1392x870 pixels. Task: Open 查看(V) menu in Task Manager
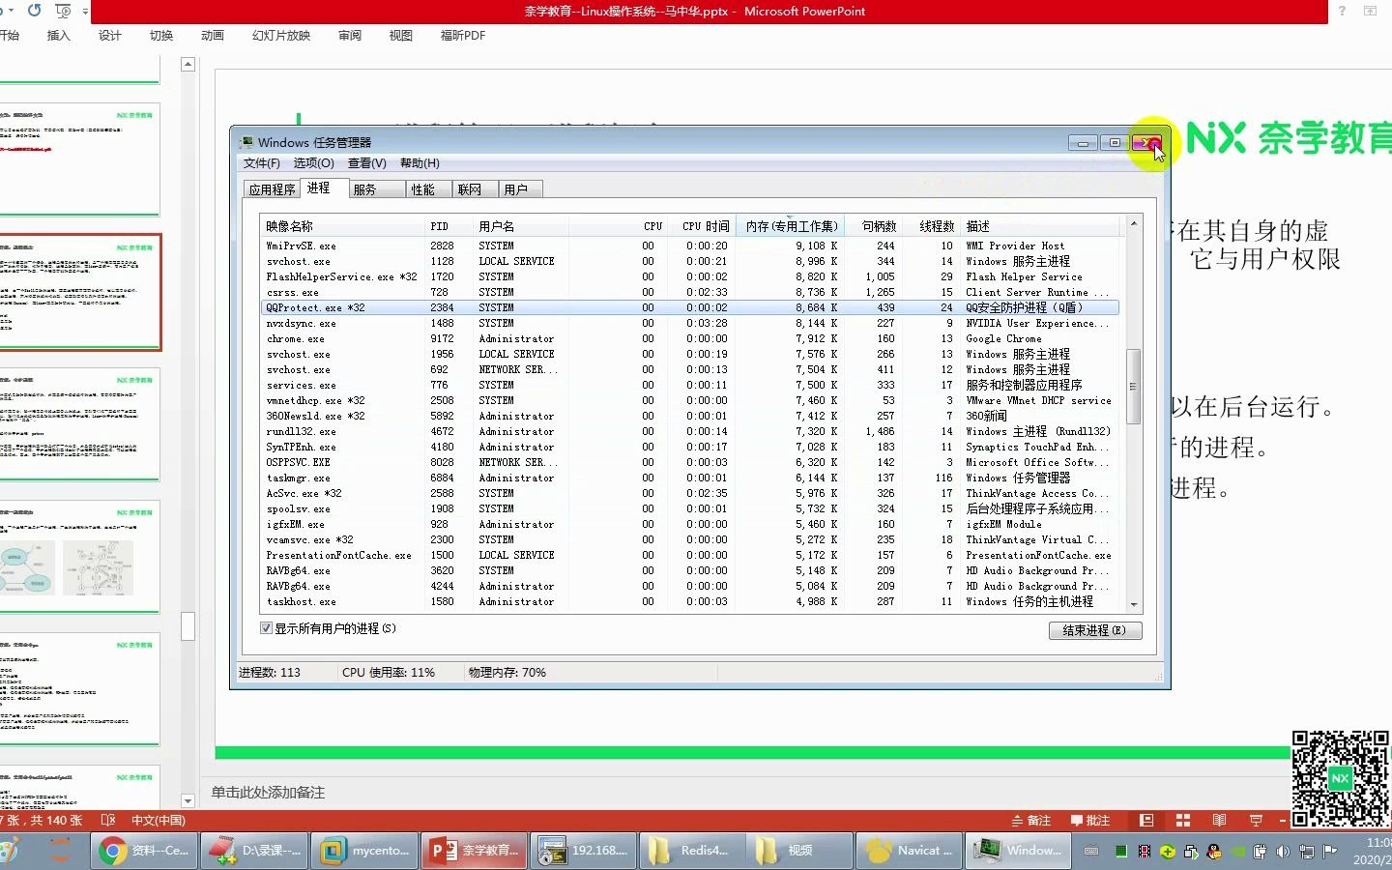[x=367, y=163]
